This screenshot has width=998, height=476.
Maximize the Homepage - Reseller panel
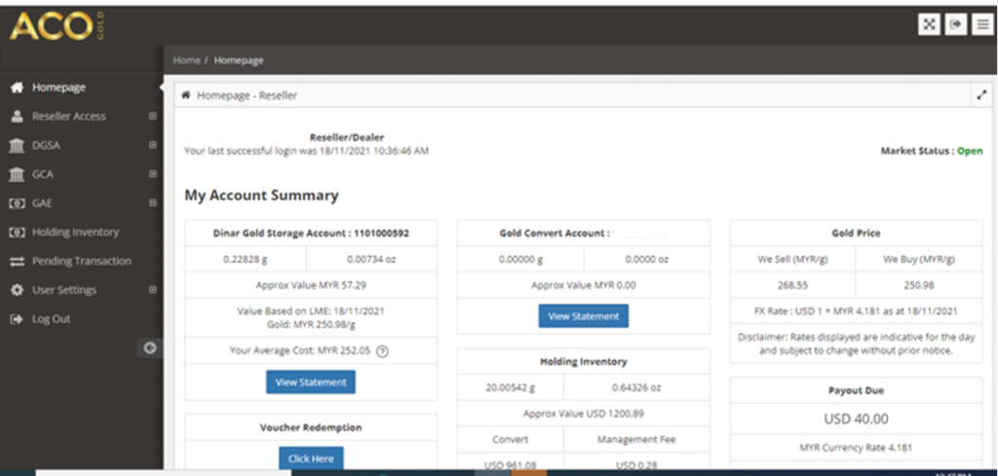point(981,95)
